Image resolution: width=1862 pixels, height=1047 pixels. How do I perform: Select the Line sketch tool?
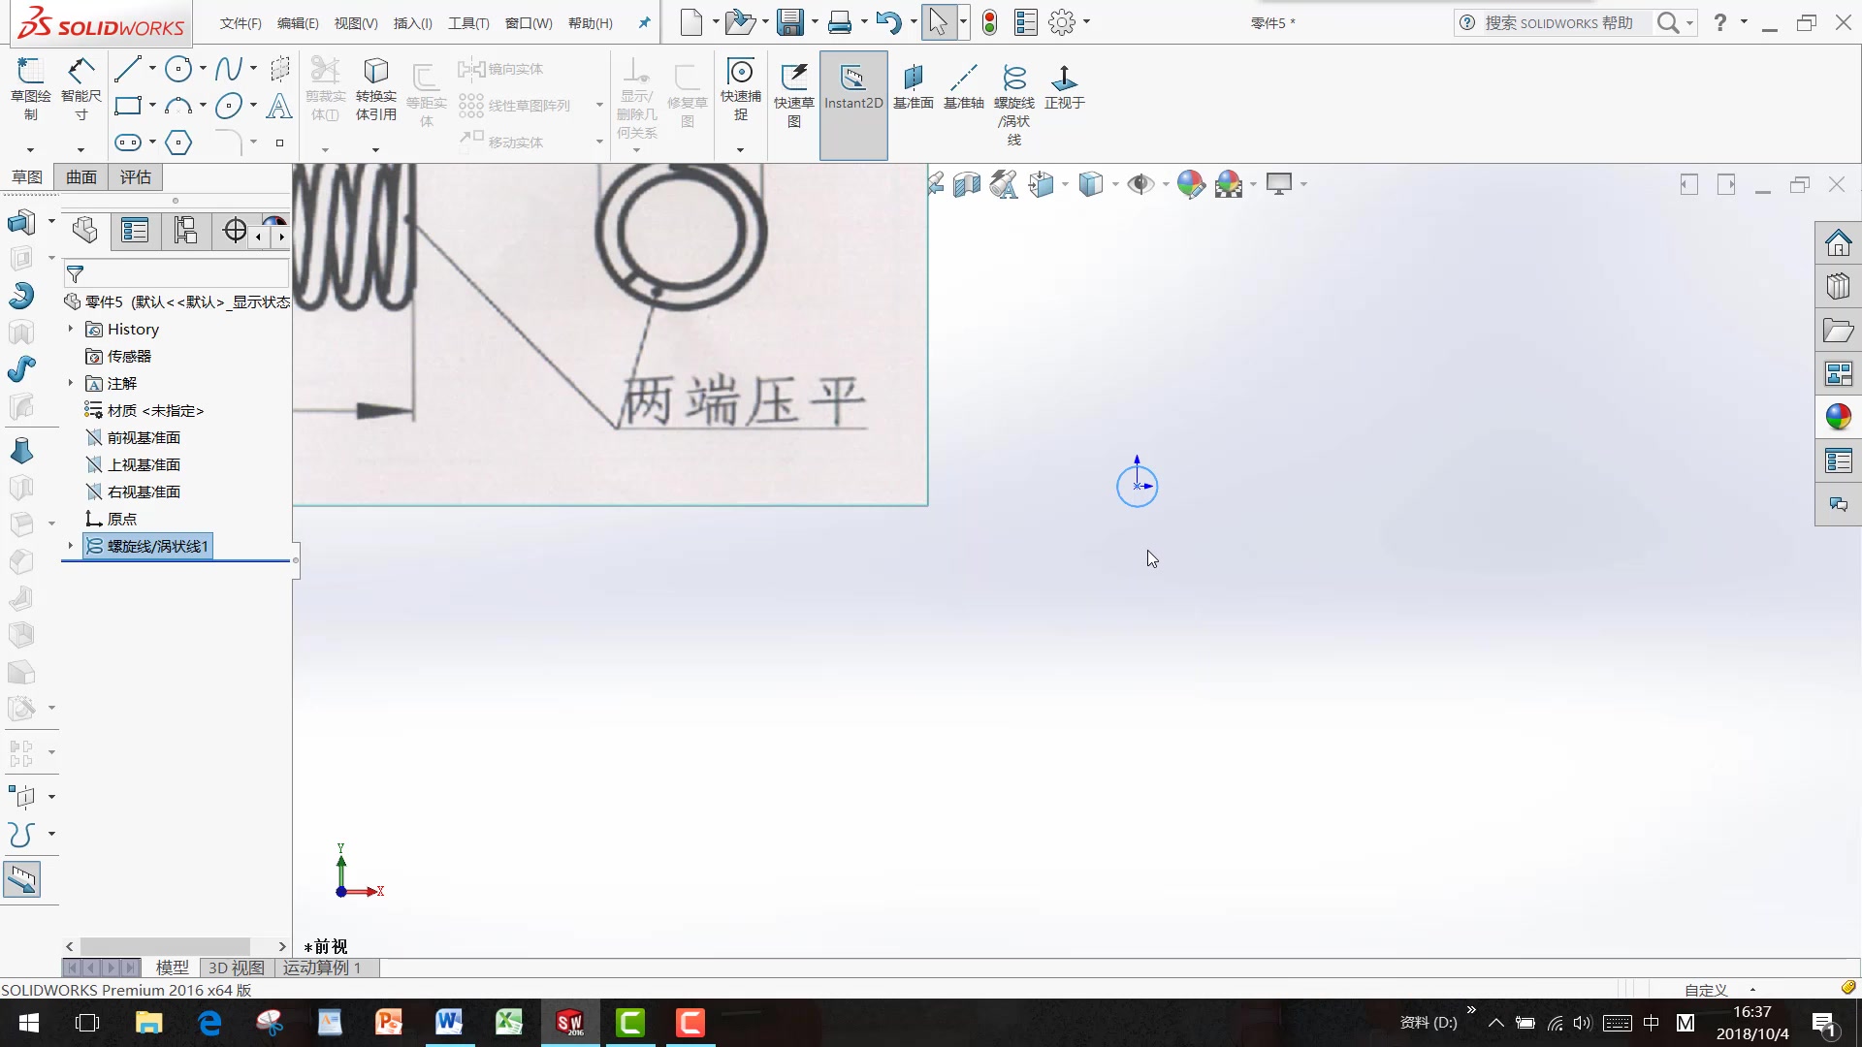pyautogui.click(x=129, y=67)
